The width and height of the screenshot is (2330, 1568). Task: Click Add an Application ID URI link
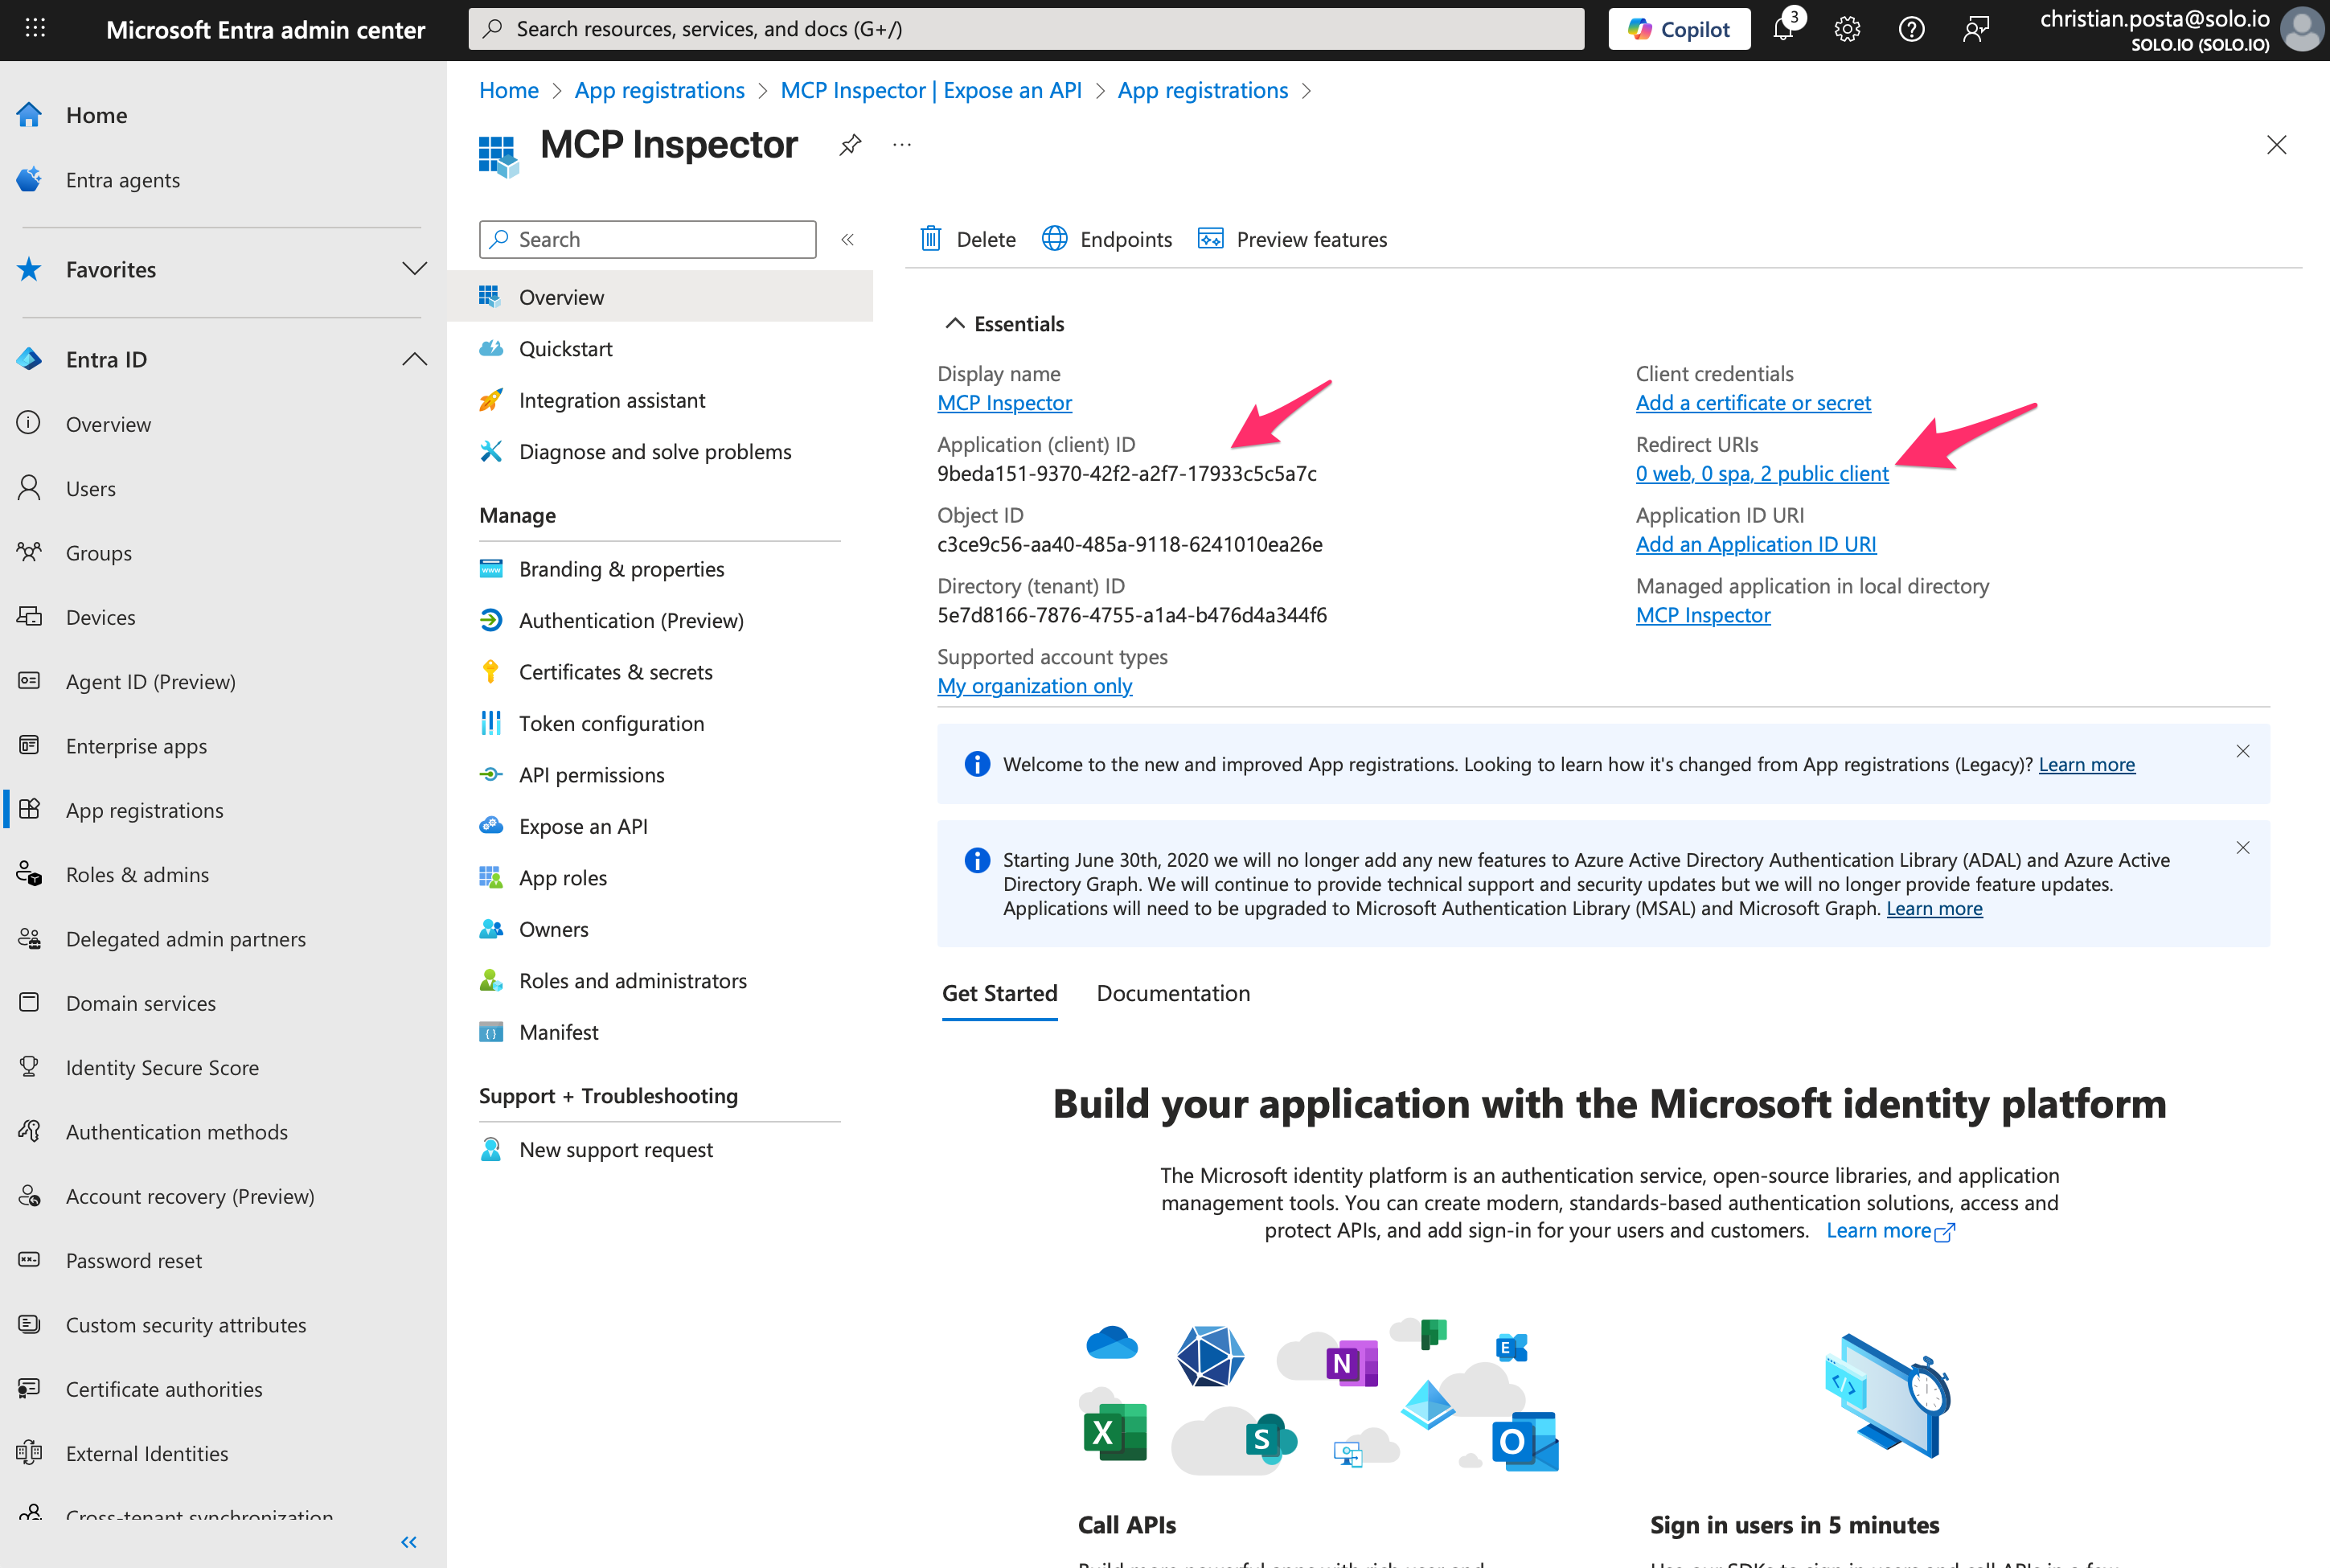(x=1755, y=544)
